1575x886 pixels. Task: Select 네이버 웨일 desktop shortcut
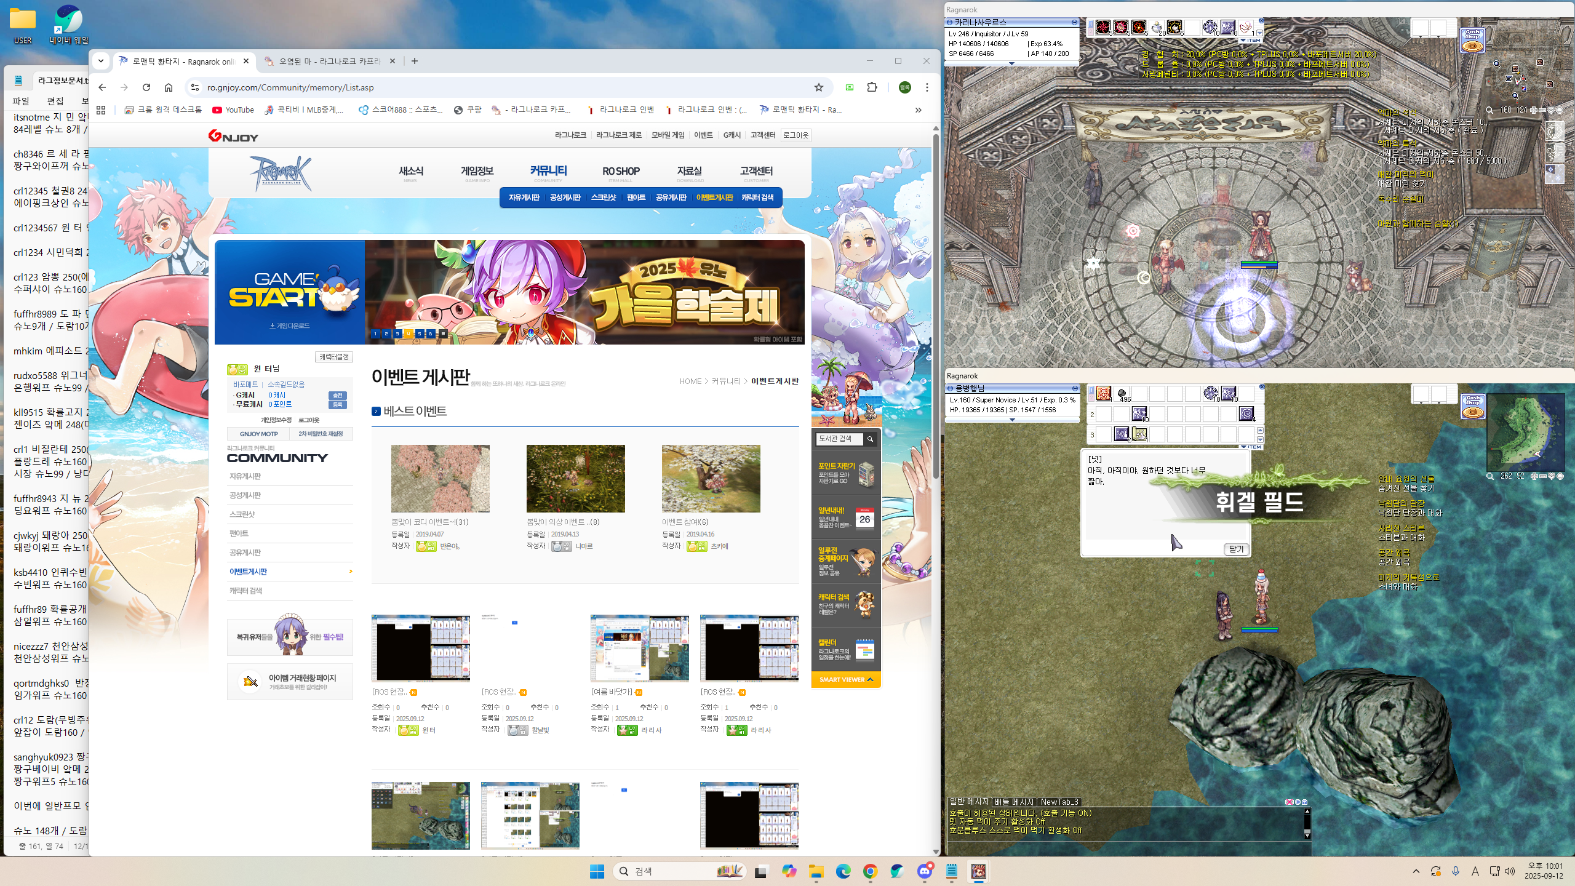pyautogui.click(x=69, y=25)
